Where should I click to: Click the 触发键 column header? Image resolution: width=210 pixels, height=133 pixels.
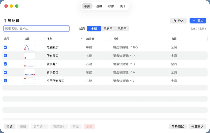tap(90, 38)
